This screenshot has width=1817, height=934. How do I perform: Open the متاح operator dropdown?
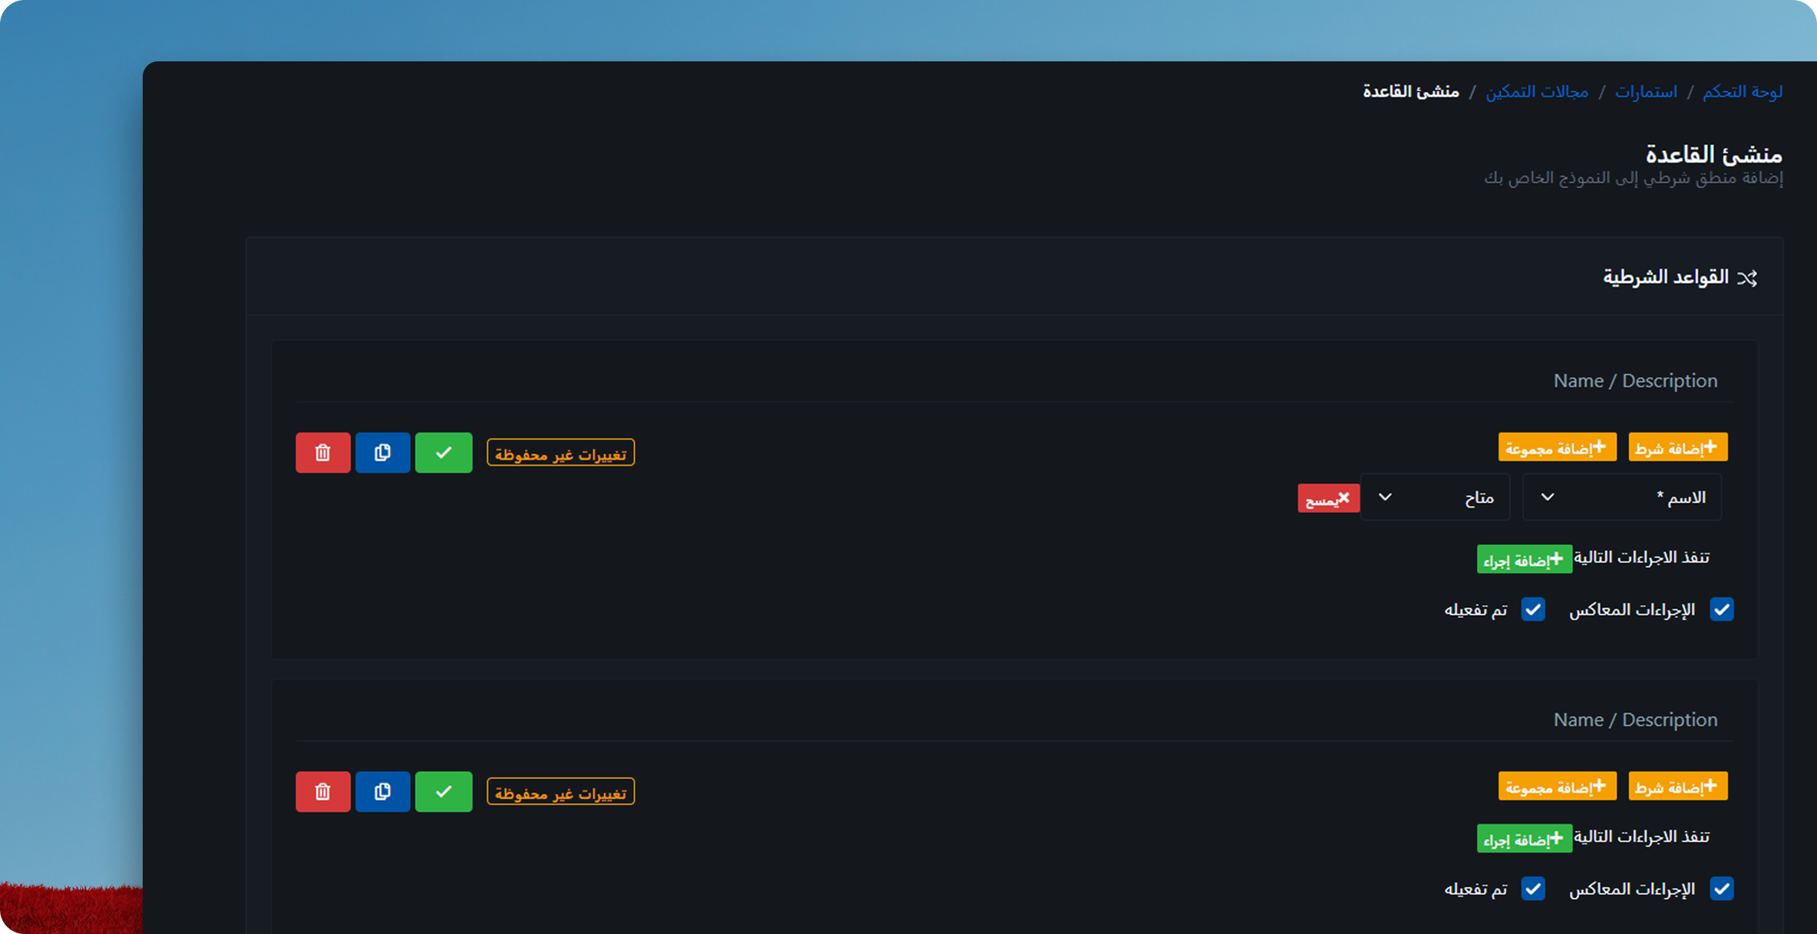(x=1434, y=498)
